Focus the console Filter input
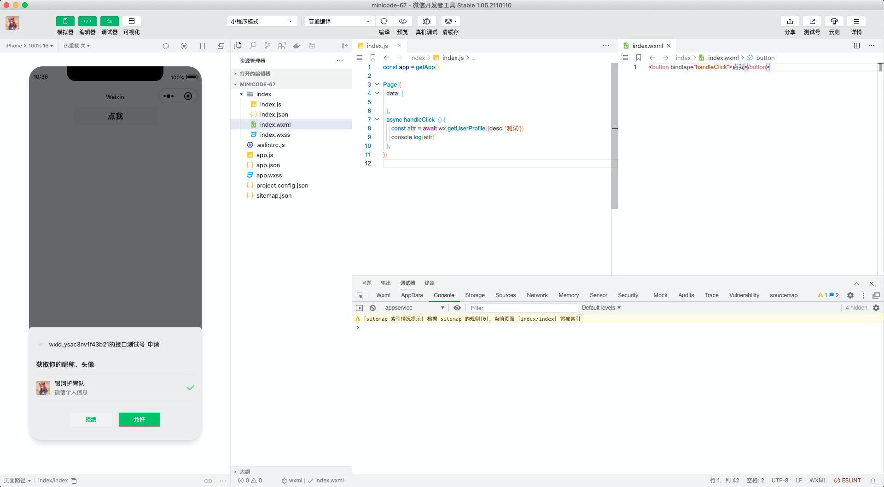Viewport: 884px width, 487px height. 523,308
